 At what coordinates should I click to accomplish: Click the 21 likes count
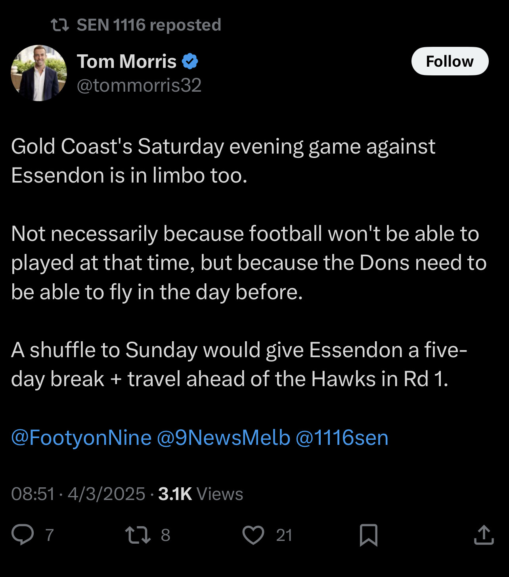(x=284, y=535)
